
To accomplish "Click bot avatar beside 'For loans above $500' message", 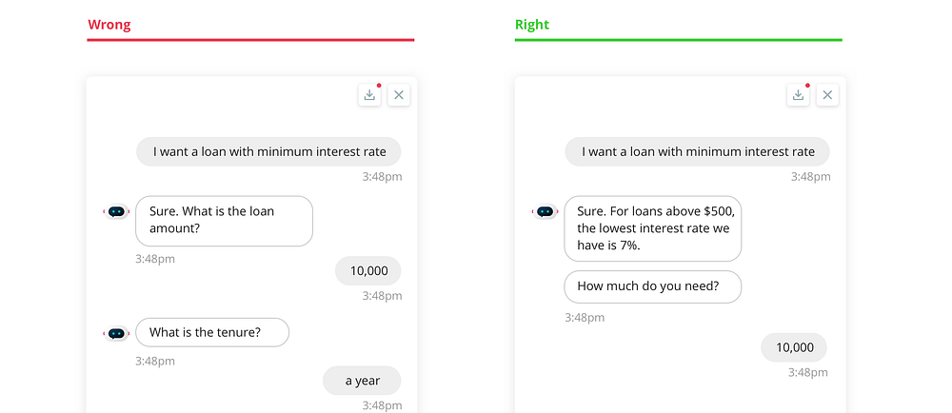I will pyautogui.click(x=545, y=211).
